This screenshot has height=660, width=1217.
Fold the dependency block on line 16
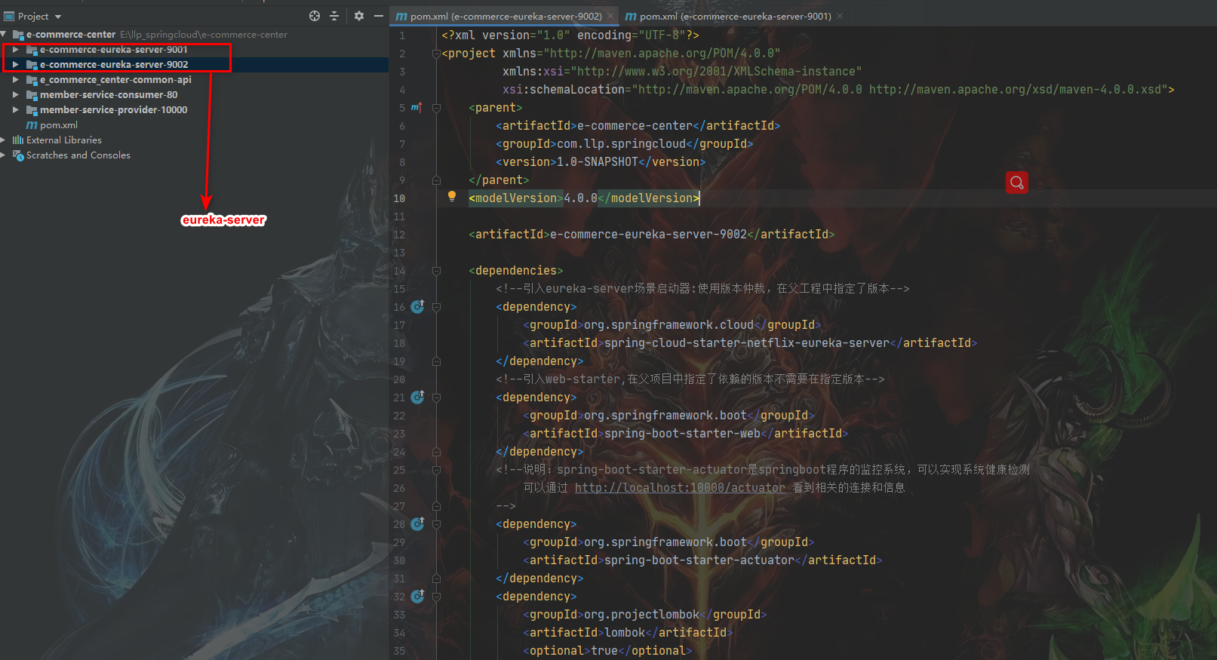point(436,307)
